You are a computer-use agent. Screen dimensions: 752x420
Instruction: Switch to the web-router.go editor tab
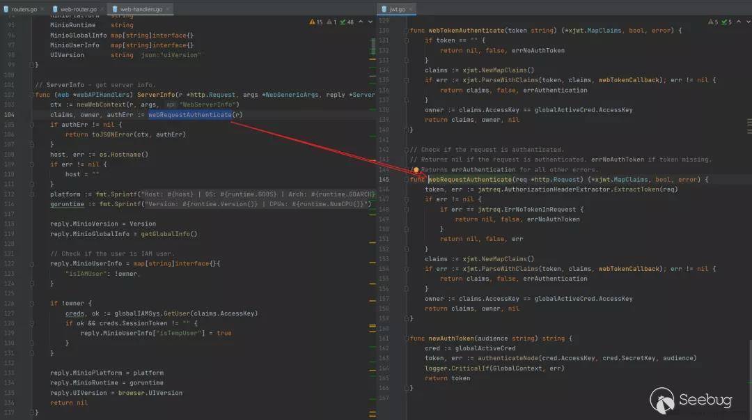tap(76, 9)
